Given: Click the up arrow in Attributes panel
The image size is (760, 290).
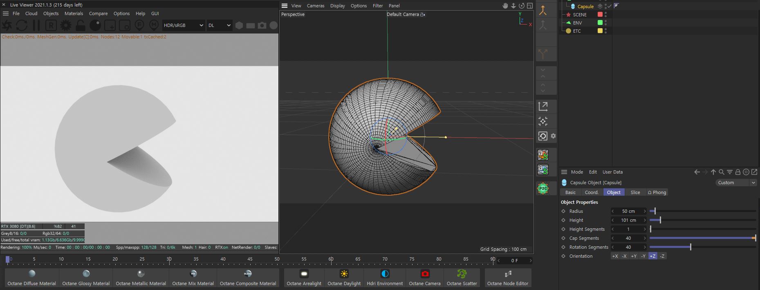Looking at the screenshot, I should pos(713,172).
